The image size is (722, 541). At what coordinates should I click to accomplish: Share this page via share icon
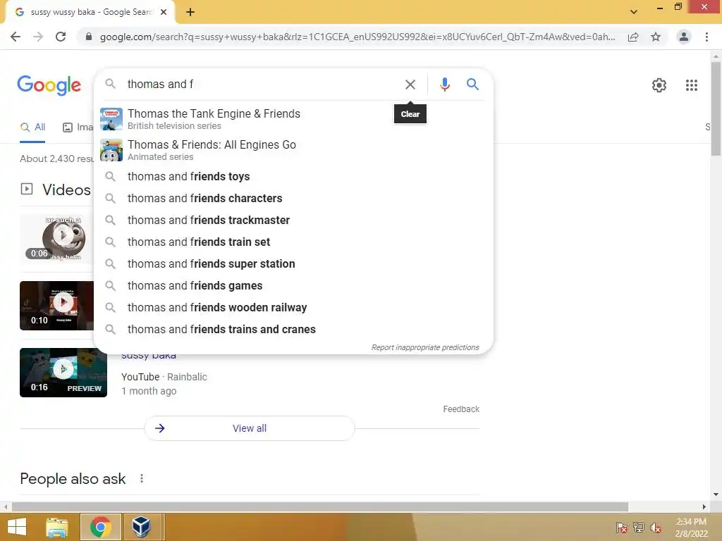pyautogui.click(x=633, y=37)
